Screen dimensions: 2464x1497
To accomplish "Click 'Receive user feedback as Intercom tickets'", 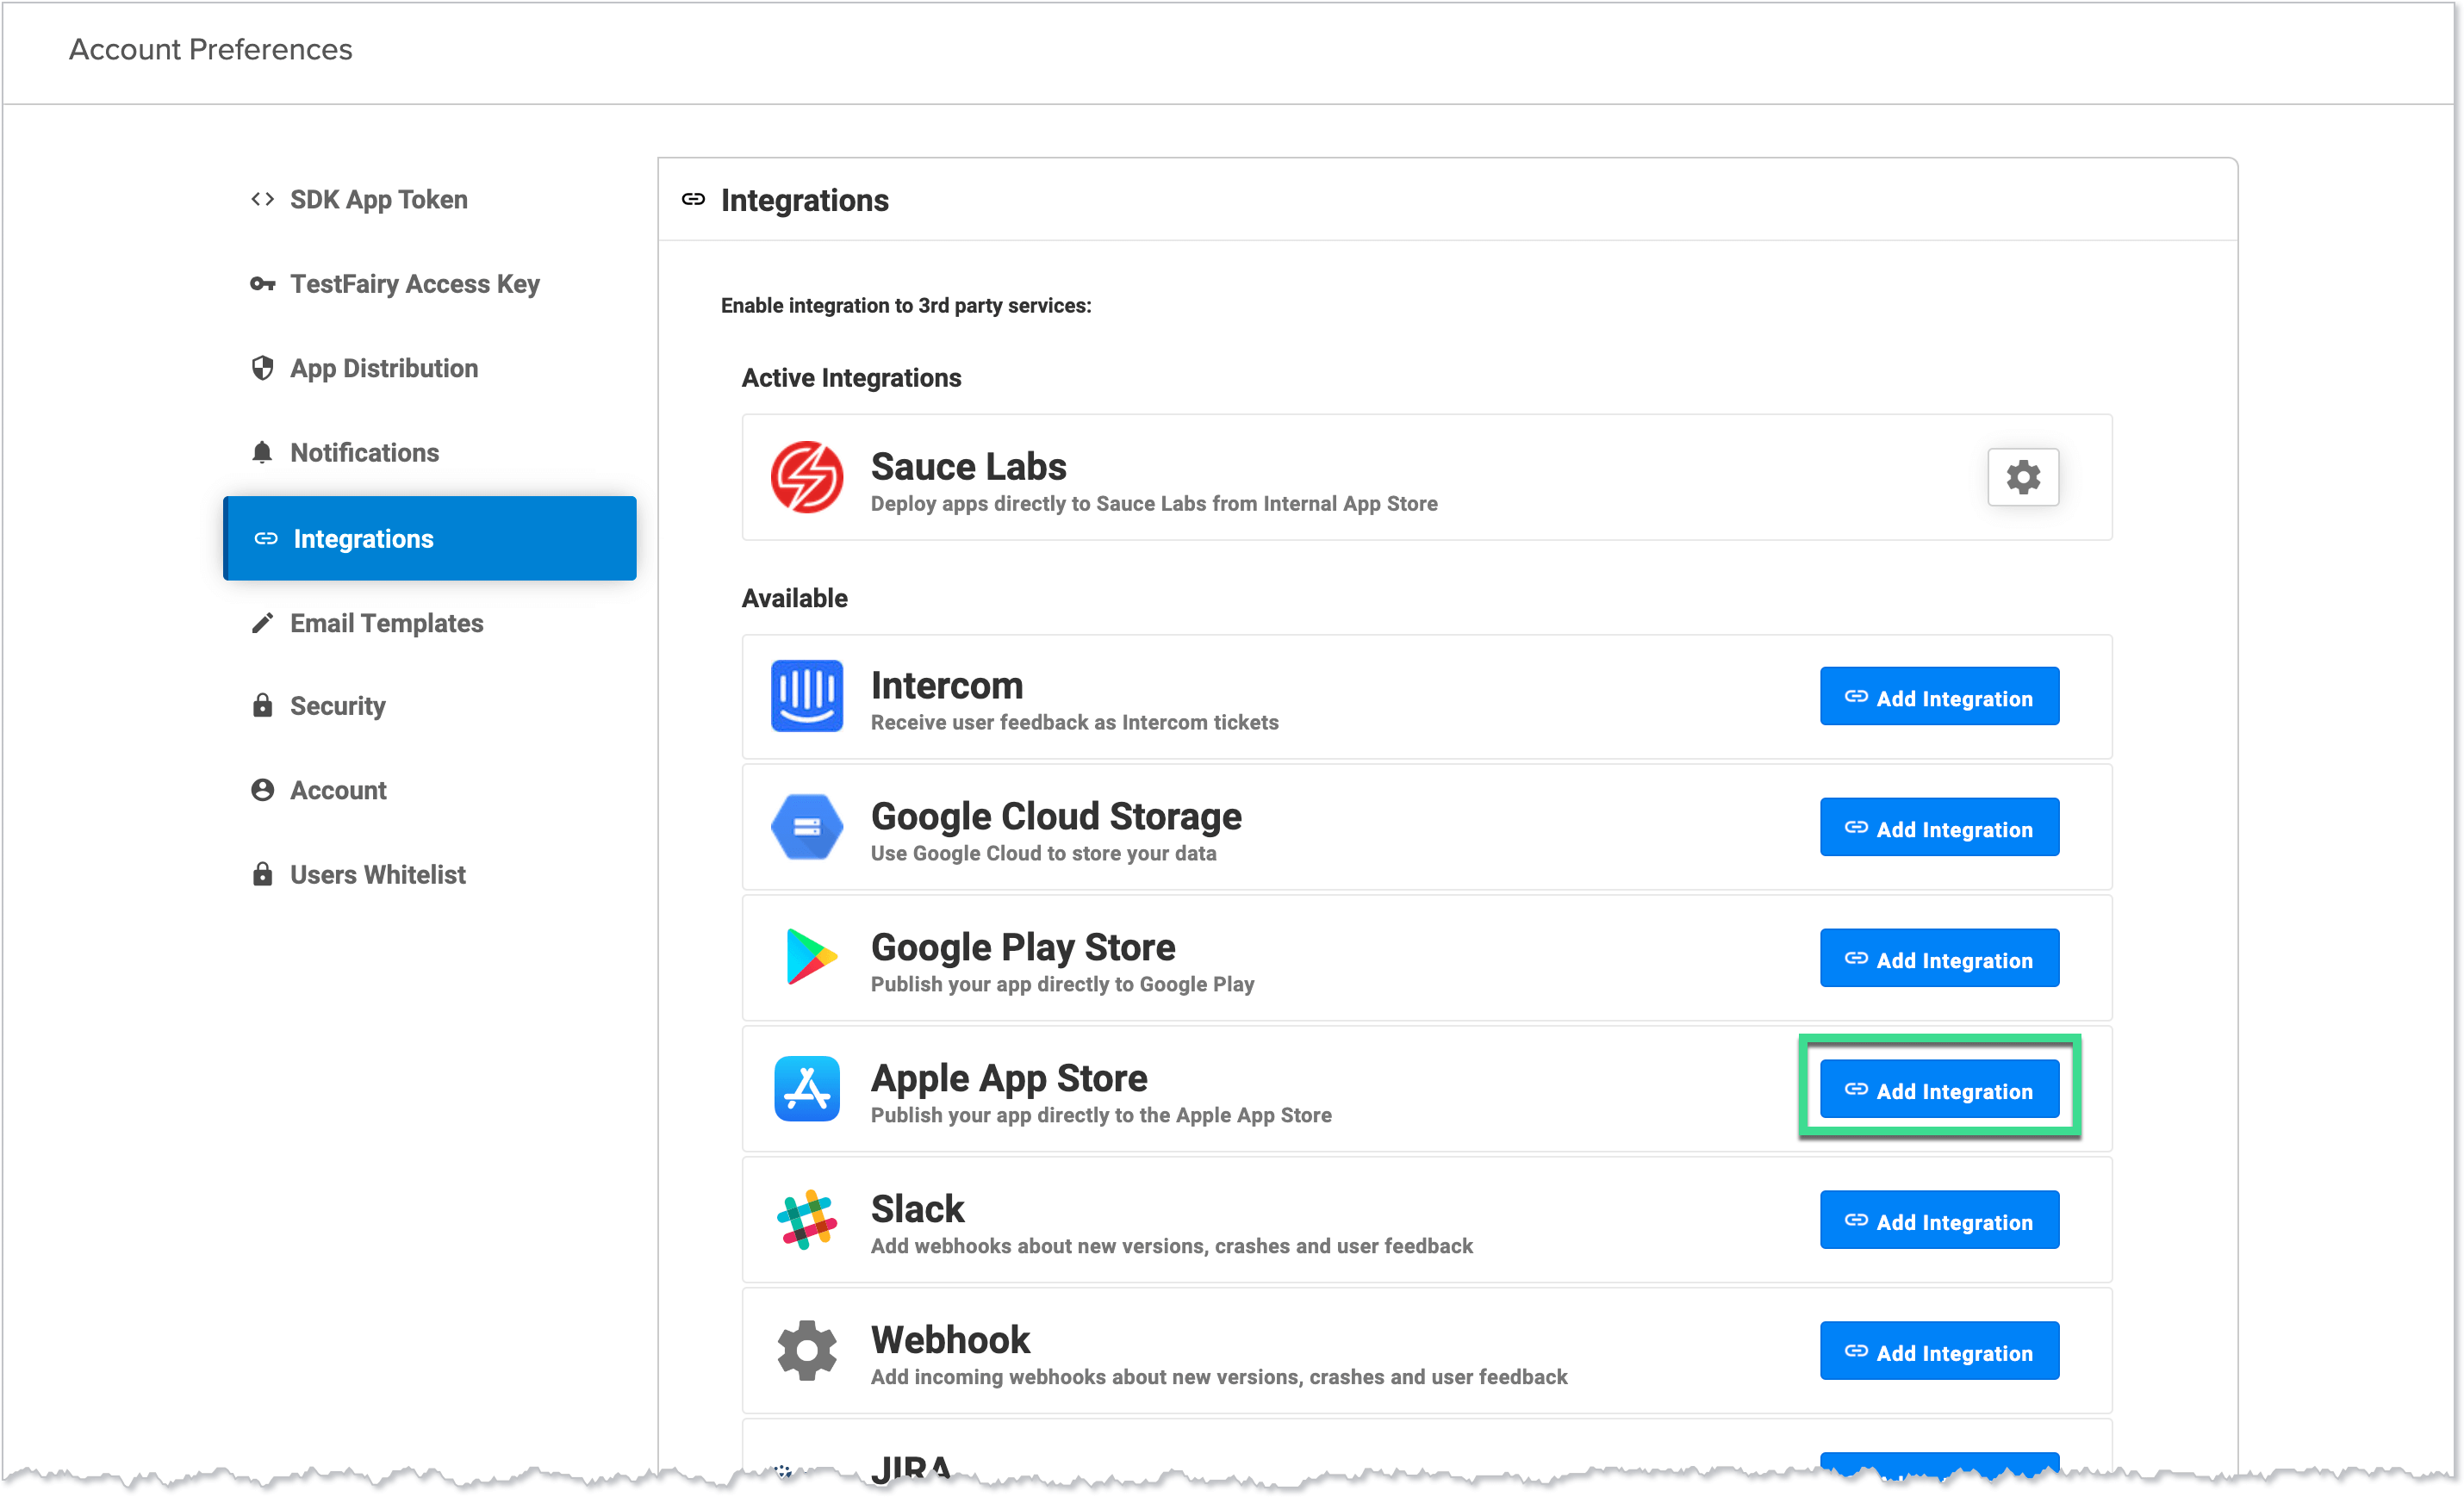I will coord(1074,722).
